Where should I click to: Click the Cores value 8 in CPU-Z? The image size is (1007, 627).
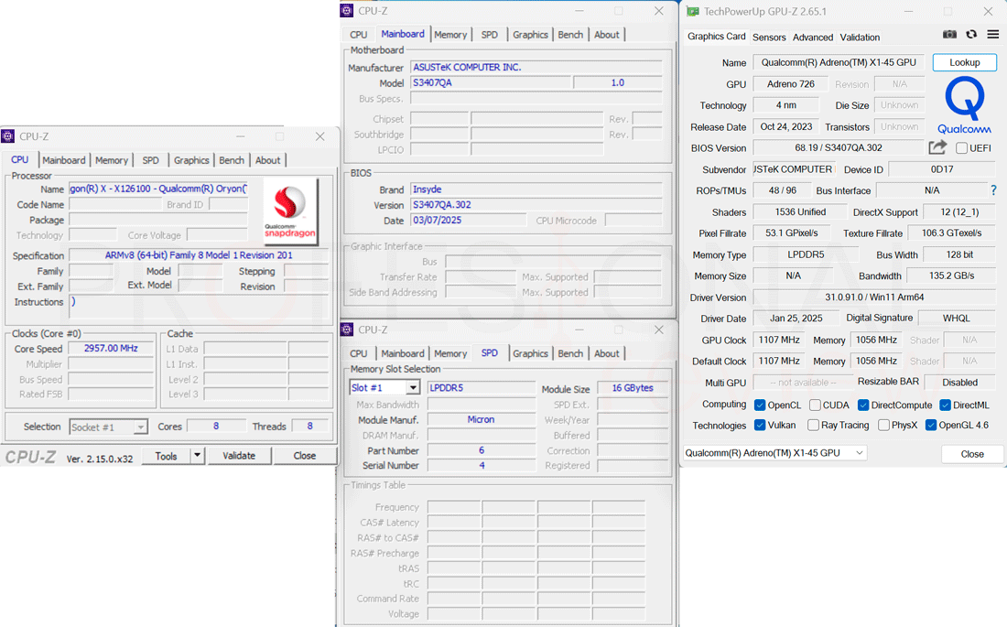[216, 426]
